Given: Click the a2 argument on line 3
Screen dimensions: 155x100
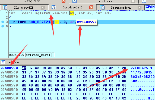Looking at the screenshot, I should coord(72,22).
